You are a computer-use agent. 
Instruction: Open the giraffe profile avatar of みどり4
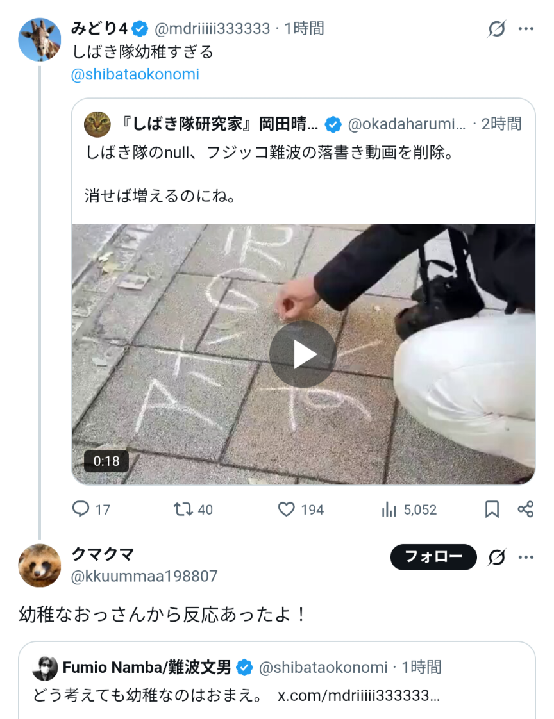(40, 40)
